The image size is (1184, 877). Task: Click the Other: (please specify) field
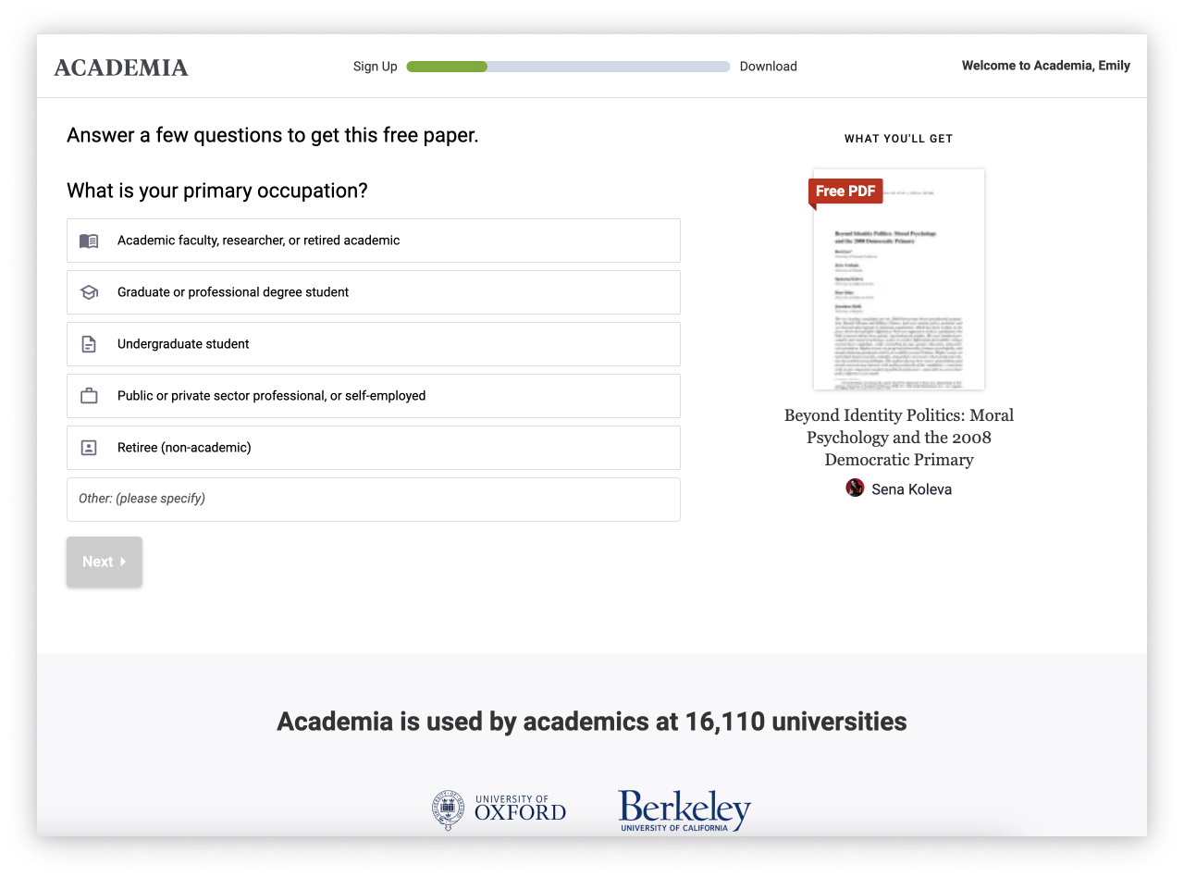[374, 500]
